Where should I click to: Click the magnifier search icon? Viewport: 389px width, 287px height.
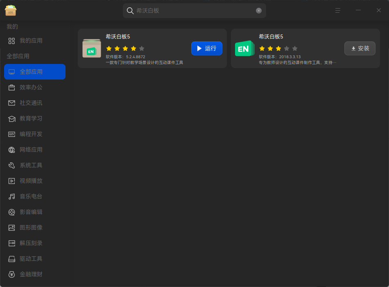point(130,11)
